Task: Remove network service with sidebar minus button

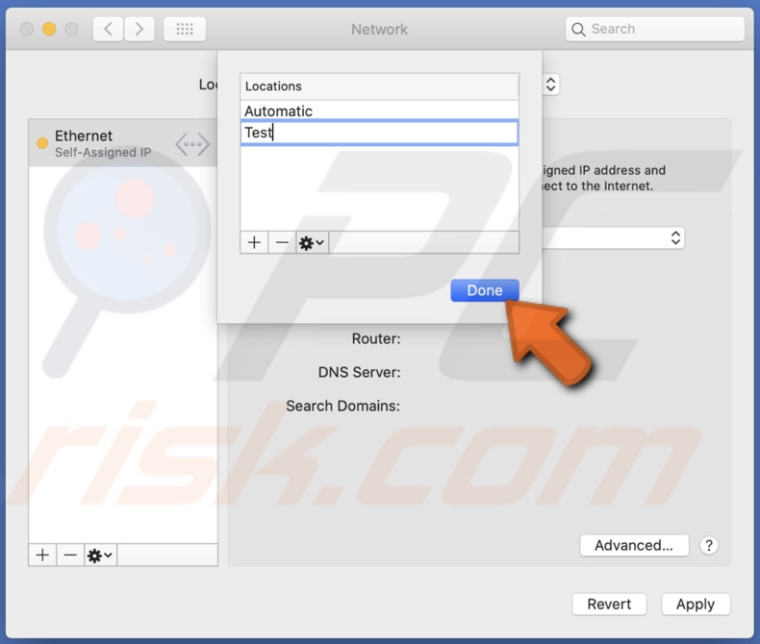Action: (x=70, y=555)
